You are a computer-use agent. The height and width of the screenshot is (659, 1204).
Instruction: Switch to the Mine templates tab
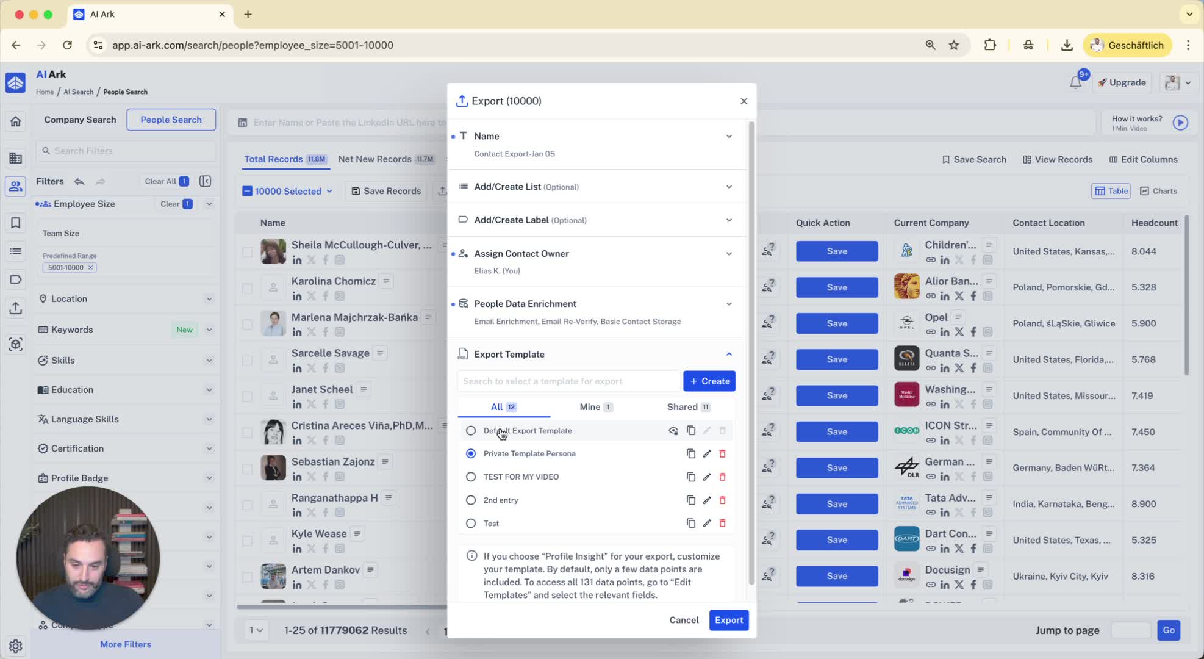pos(595,407)
